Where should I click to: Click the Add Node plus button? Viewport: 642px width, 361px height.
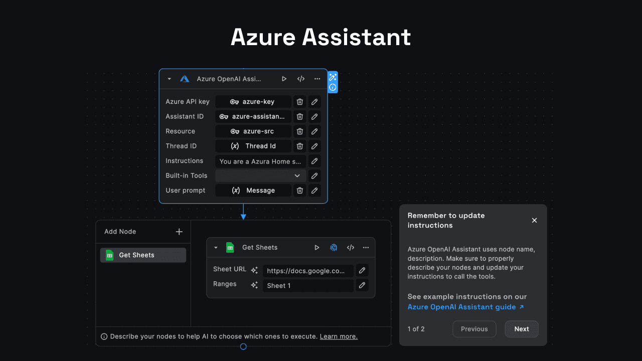tap(179, 232)
